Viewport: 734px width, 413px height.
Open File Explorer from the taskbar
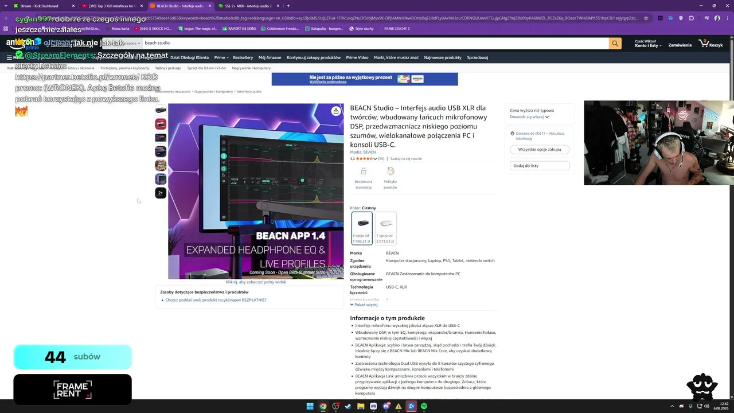pyautogui.click(x=361, y=406)
